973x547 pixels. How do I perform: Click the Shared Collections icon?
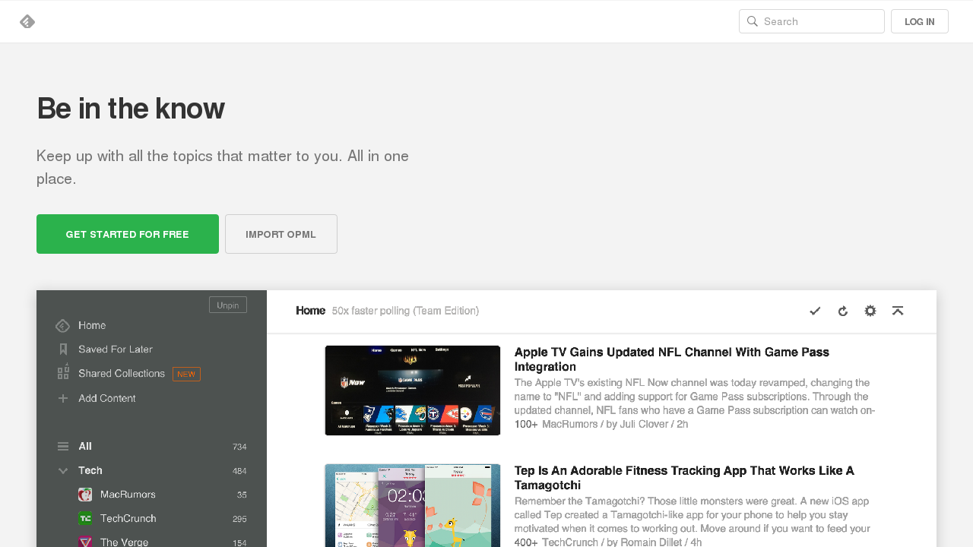tap(63, 373)
